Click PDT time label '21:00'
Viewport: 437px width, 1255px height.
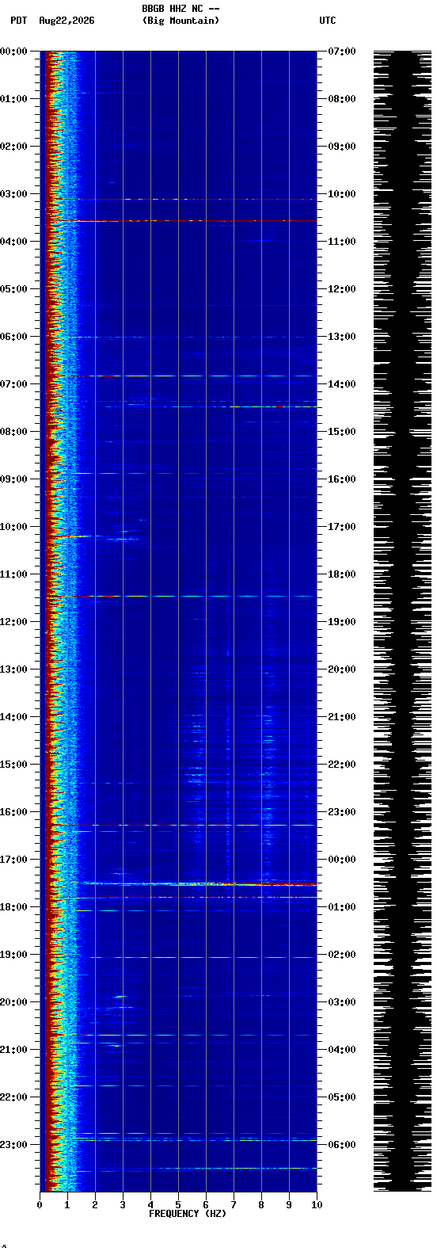13,1050
